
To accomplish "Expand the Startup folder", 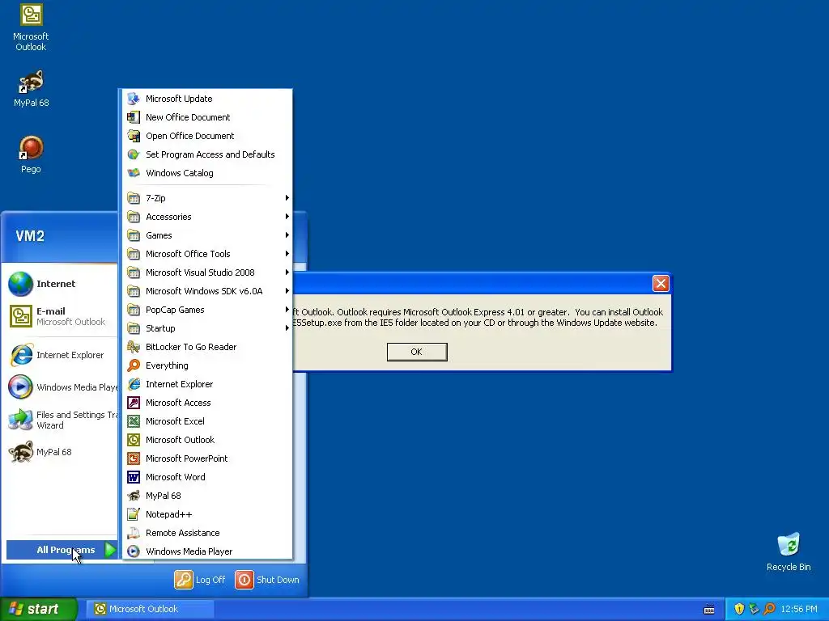I will 206,328.
